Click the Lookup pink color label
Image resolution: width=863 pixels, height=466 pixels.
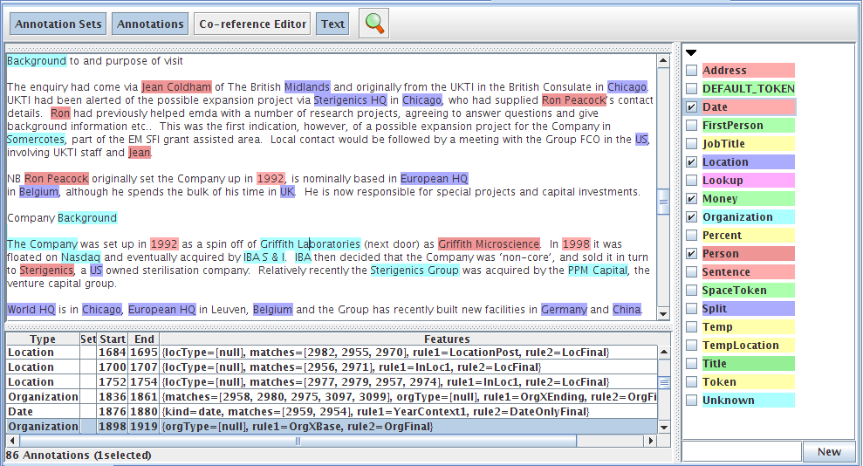click(748, 181)
